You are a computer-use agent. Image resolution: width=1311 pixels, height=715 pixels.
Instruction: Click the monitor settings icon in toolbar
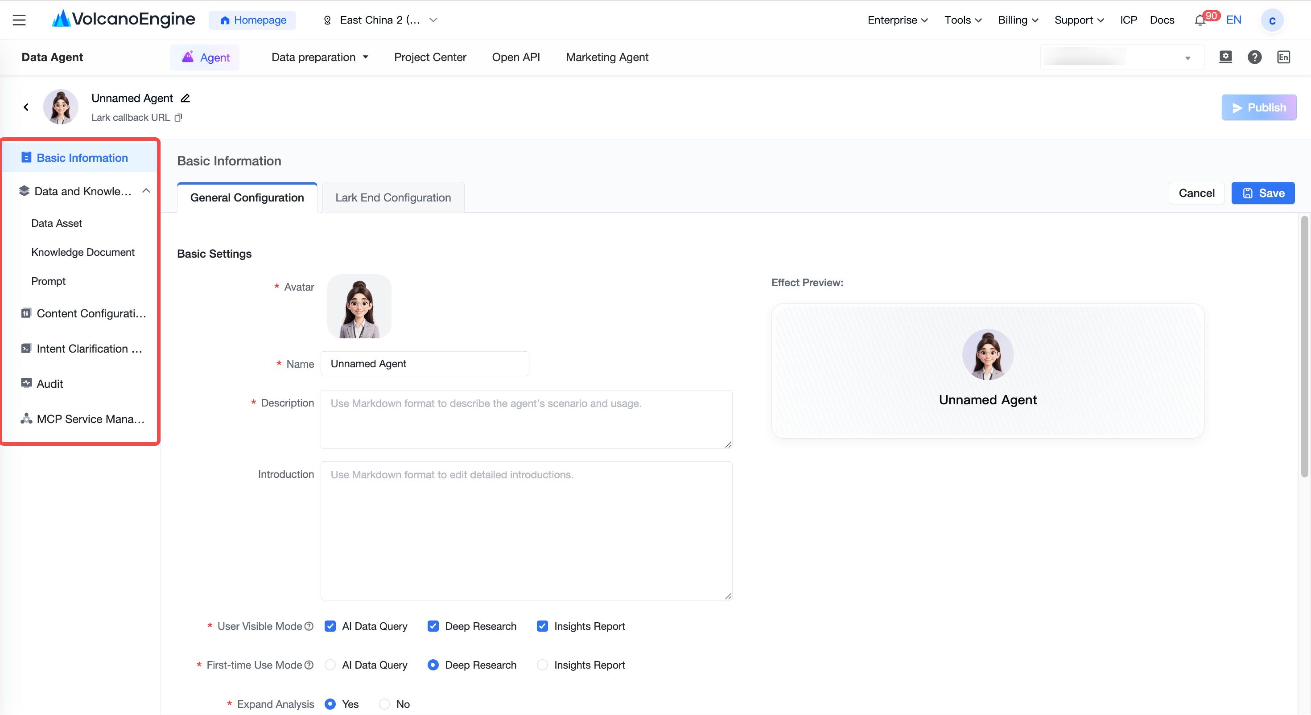(1225, 57)
